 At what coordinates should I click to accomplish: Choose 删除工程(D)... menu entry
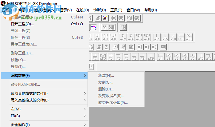(45, 53)
